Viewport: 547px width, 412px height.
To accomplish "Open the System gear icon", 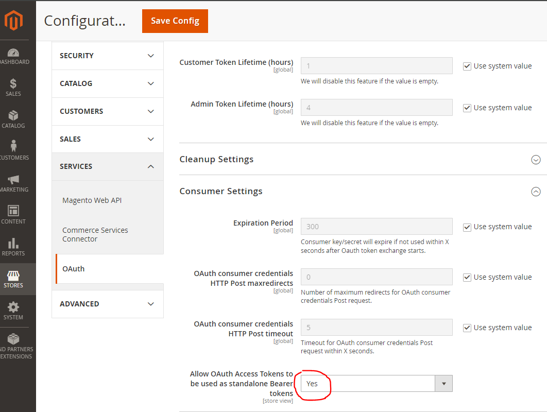I will pyautogui.click(x=13, y=307).
